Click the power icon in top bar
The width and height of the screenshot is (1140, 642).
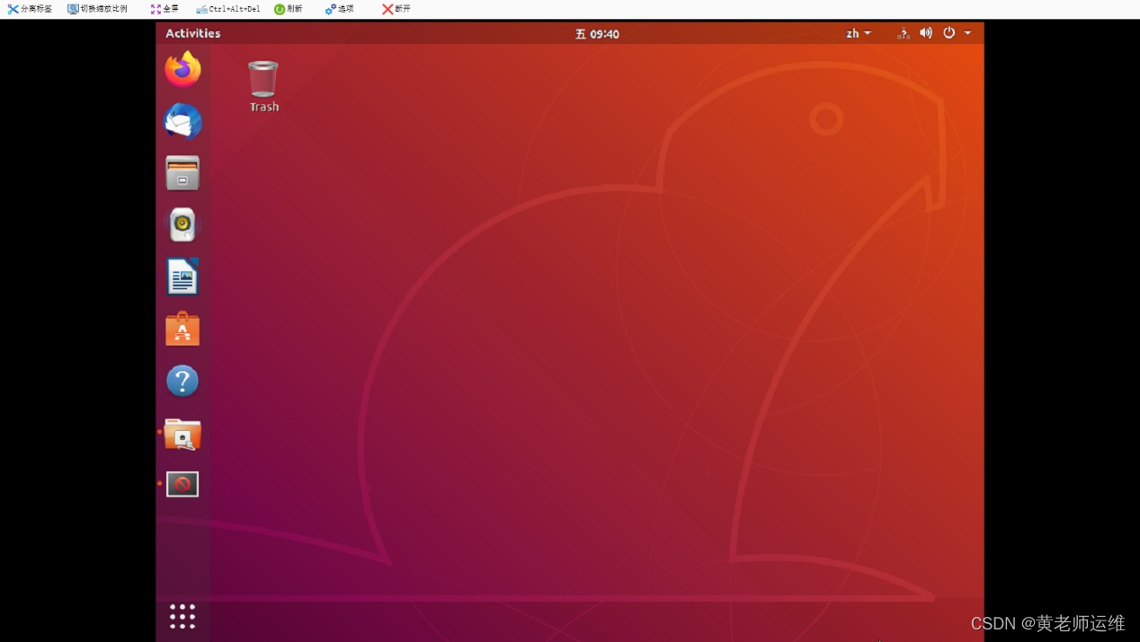[949, 33]
